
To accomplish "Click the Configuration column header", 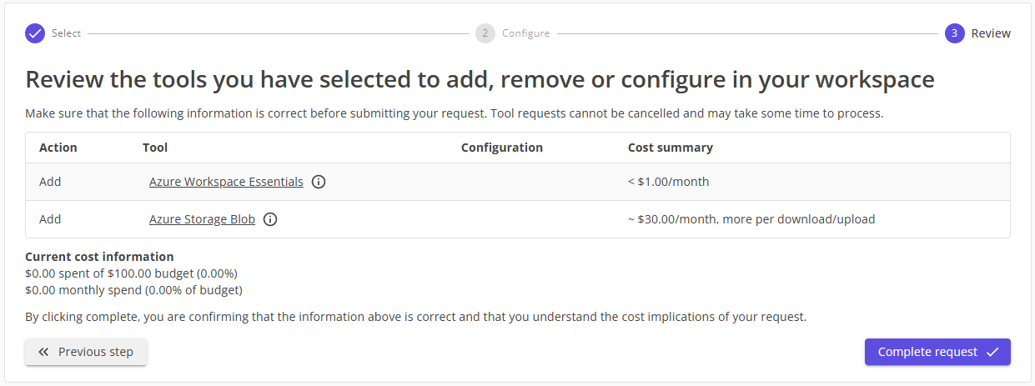I will 501,148.
